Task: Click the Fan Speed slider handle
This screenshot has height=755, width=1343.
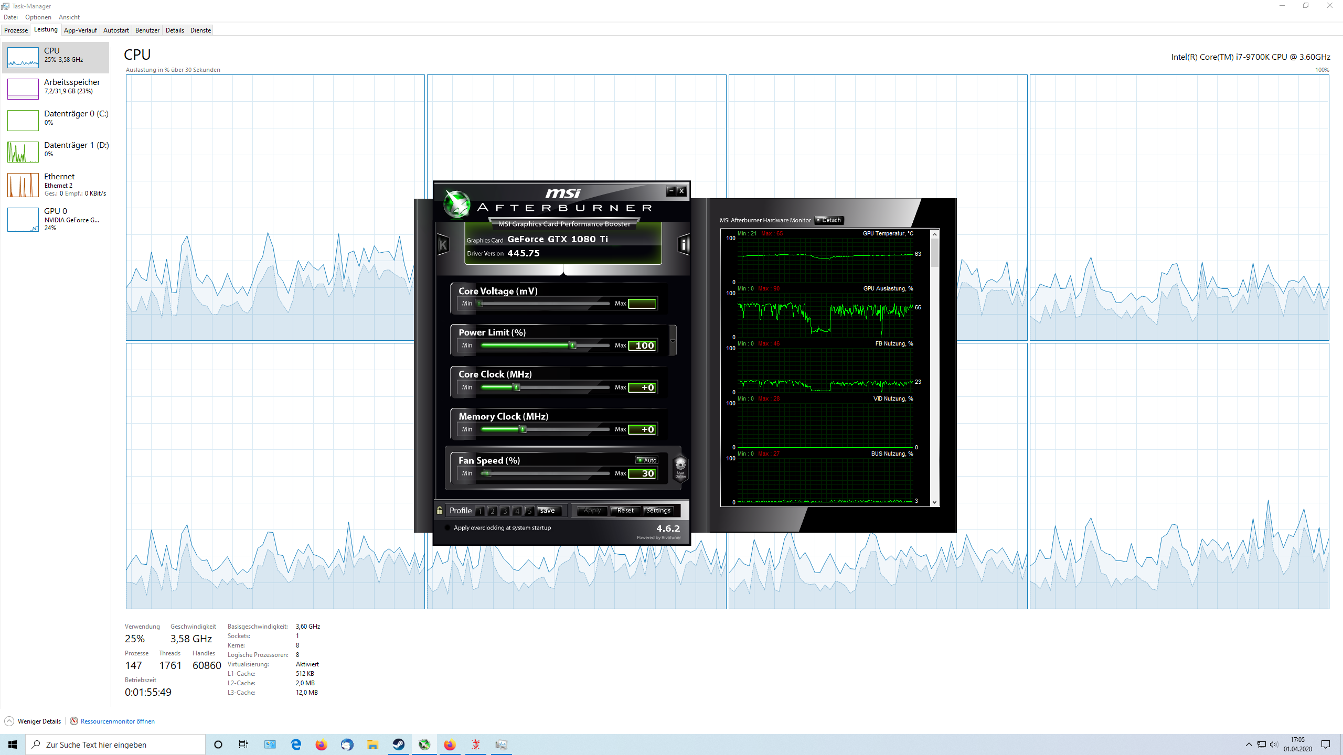Action: tap(487, 473)
